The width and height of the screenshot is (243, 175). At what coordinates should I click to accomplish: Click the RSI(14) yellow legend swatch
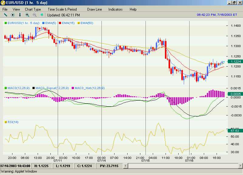click(6, 122)
